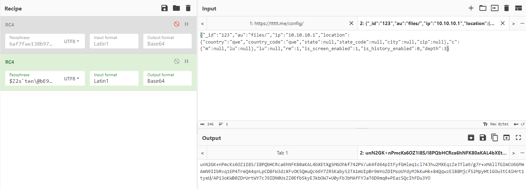
Task: Load a recipe with the folder icon
Action: pyautogui.click(x=176, y=8)
